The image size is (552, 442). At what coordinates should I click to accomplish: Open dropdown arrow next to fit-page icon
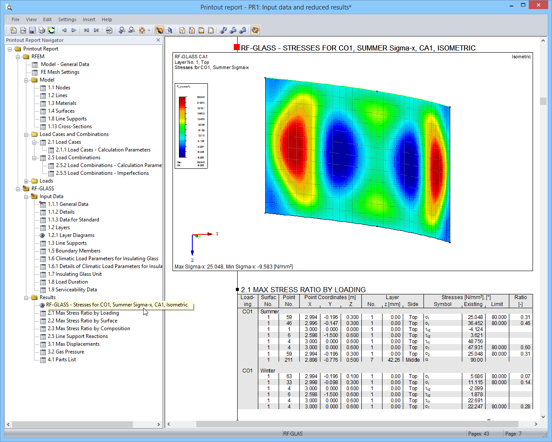coord(149,30)
